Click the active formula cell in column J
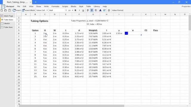Viewport: 191px width, 107px height. click(x=133, y=33)
